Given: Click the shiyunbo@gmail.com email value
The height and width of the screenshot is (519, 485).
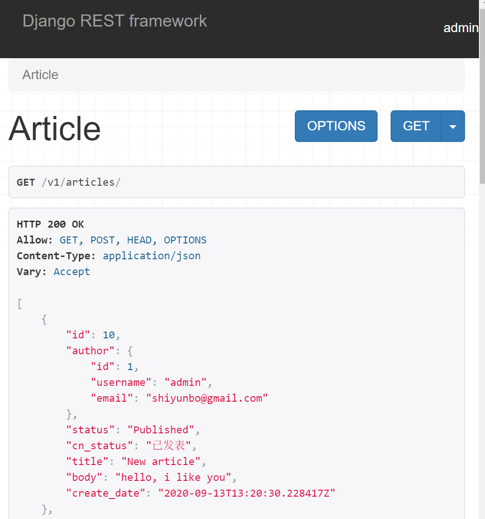Looking at the screenshot, I should click(207, 398).
